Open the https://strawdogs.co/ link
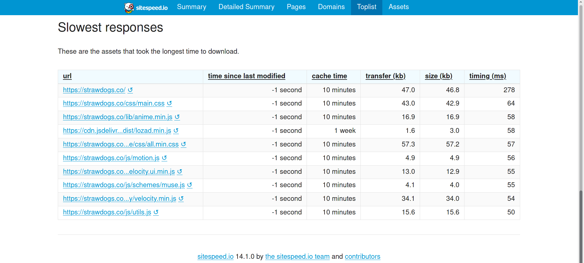 tap(94, 90)
